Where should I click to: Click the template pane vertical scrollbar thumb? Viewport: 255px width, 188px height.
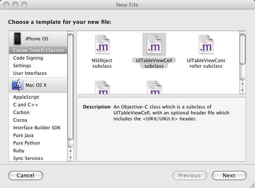pos(243,49)
